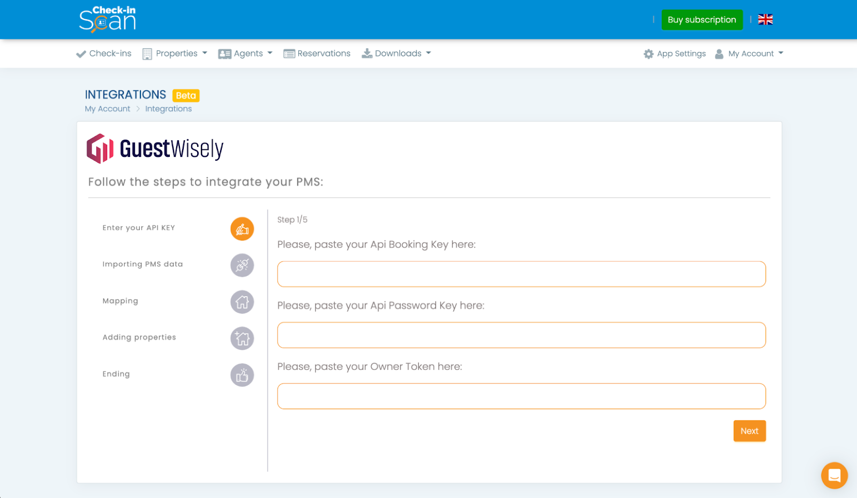Expand the Agents dropdown arrow
The width and height of the screenshot is (857, 498).
pos(270,53)
